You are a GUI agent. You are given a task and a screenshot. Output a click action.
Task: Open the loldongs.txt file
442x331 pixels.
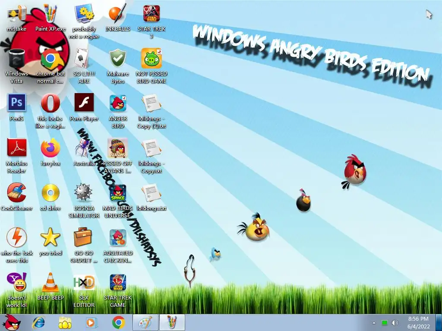coord(152,197)
